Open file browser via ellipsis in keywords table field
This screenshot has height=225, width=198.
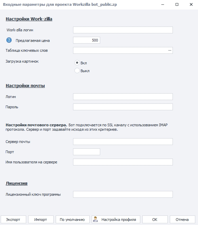point(170,50)
